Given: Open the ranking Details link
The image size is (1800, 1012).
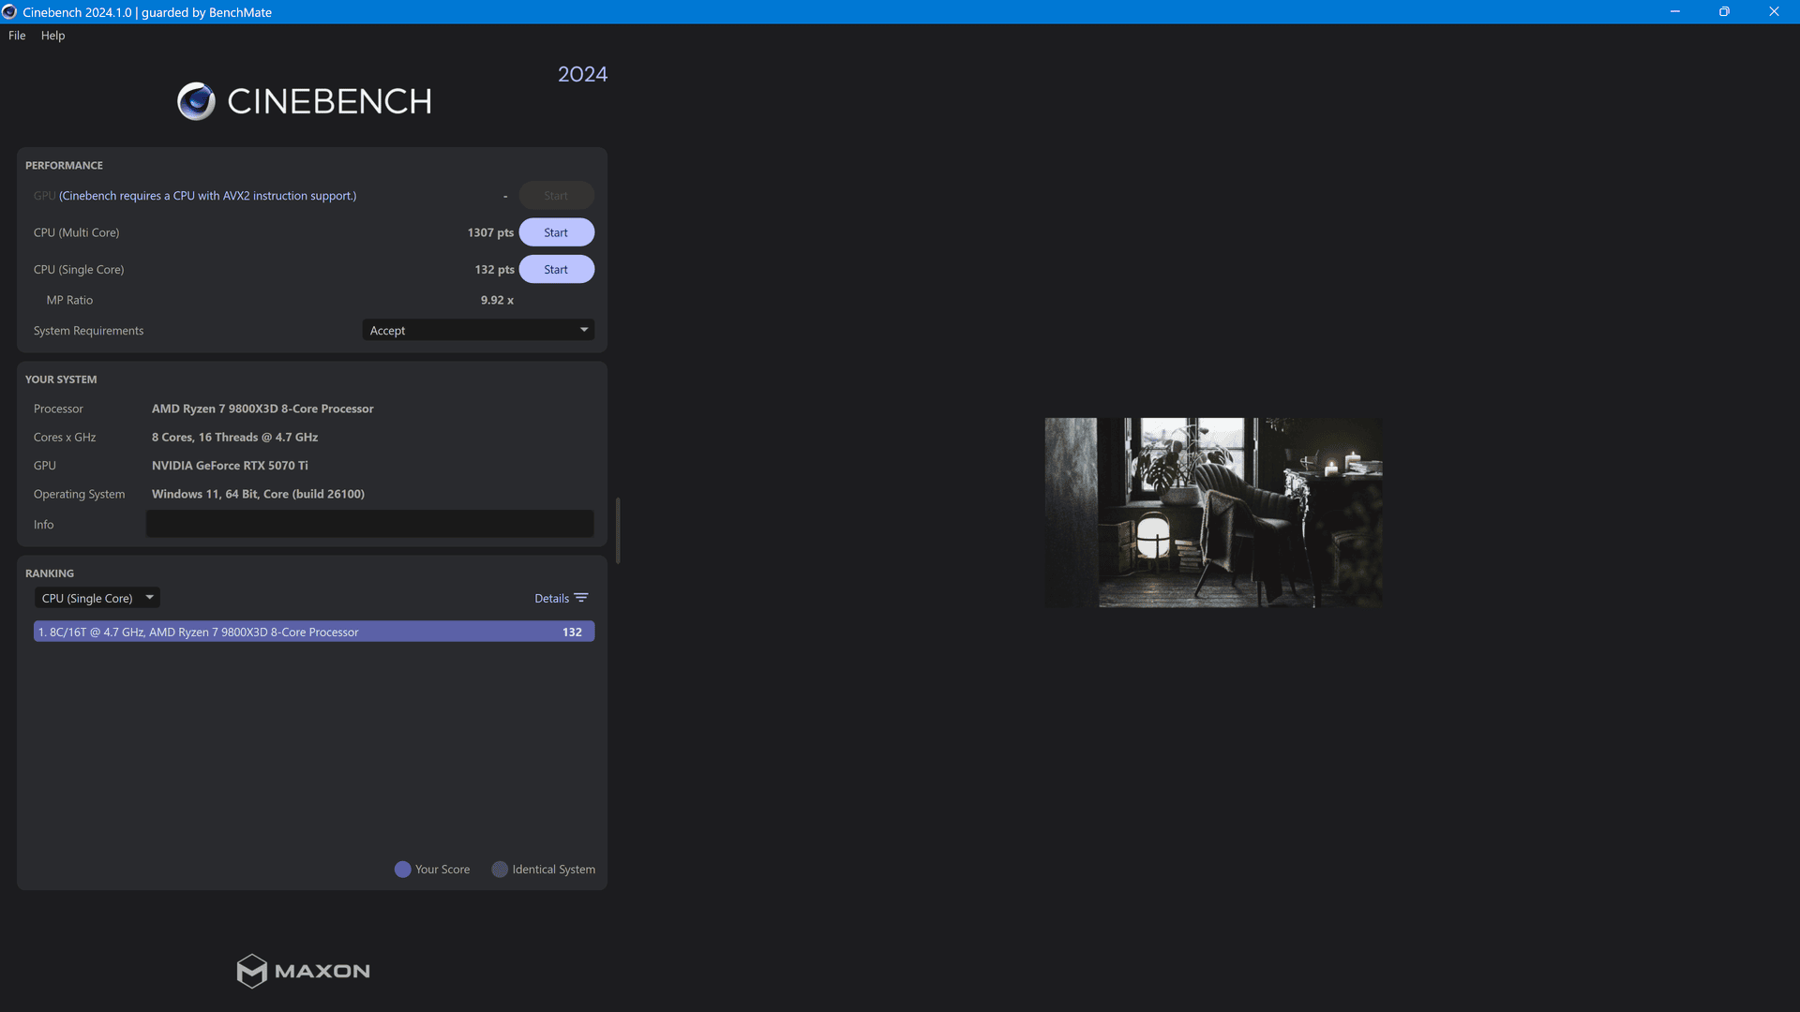Looking at the screenshot, I should click(551, 599).
